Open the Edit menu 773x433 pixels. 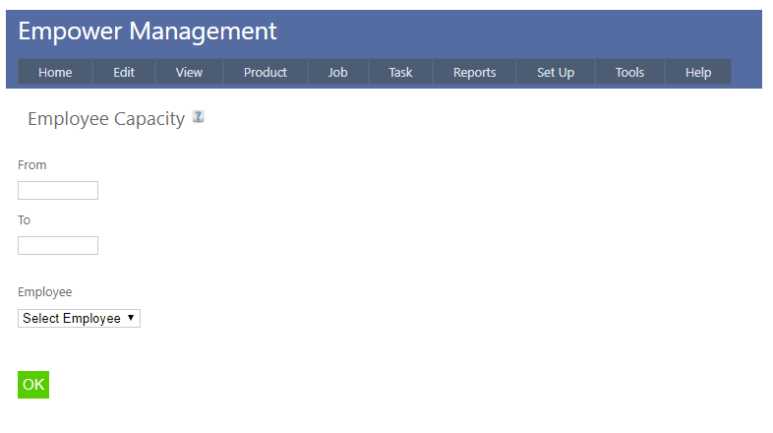124,72
